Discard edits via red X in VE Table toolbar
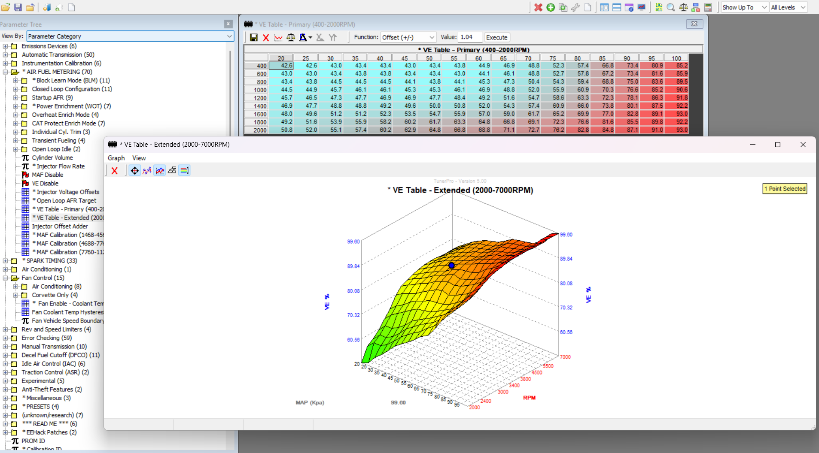The image size is (819, 453). pyautogui.click(x=266, y=37)
